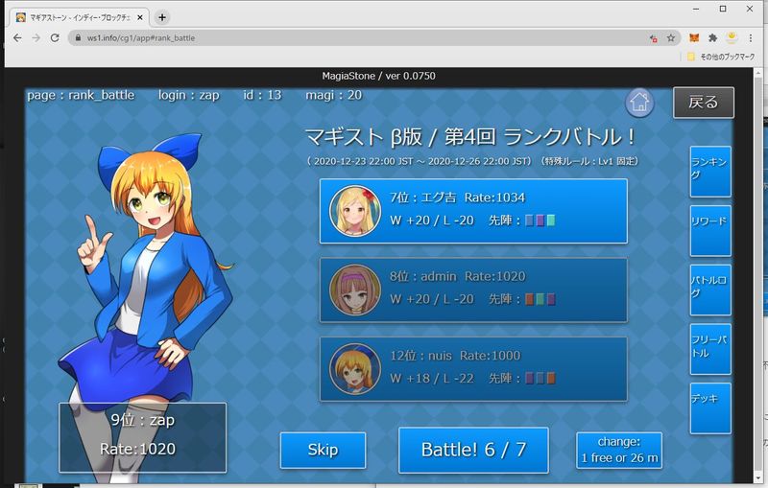Open the バトルログ battle log menu
Image resolution: width=768 pixels, height=488 pixels.
pos(710,290)
